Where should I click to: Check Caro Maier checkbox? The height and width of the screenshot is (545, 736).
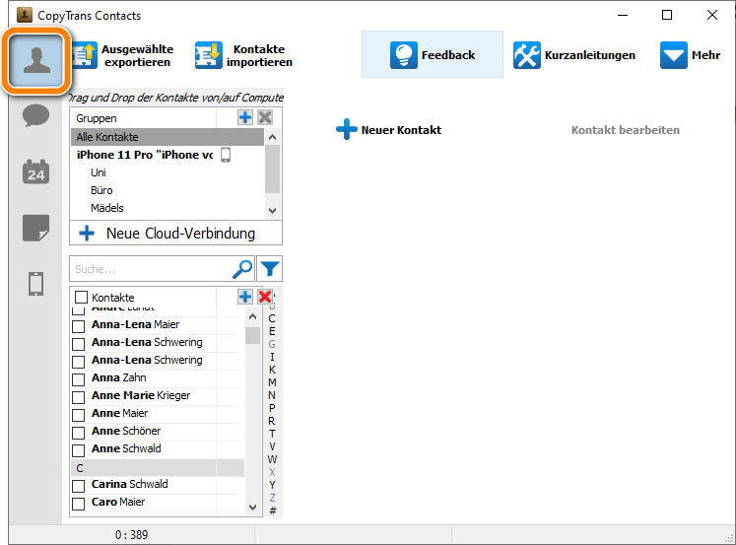pyautogui.click(x=79, y=504)
